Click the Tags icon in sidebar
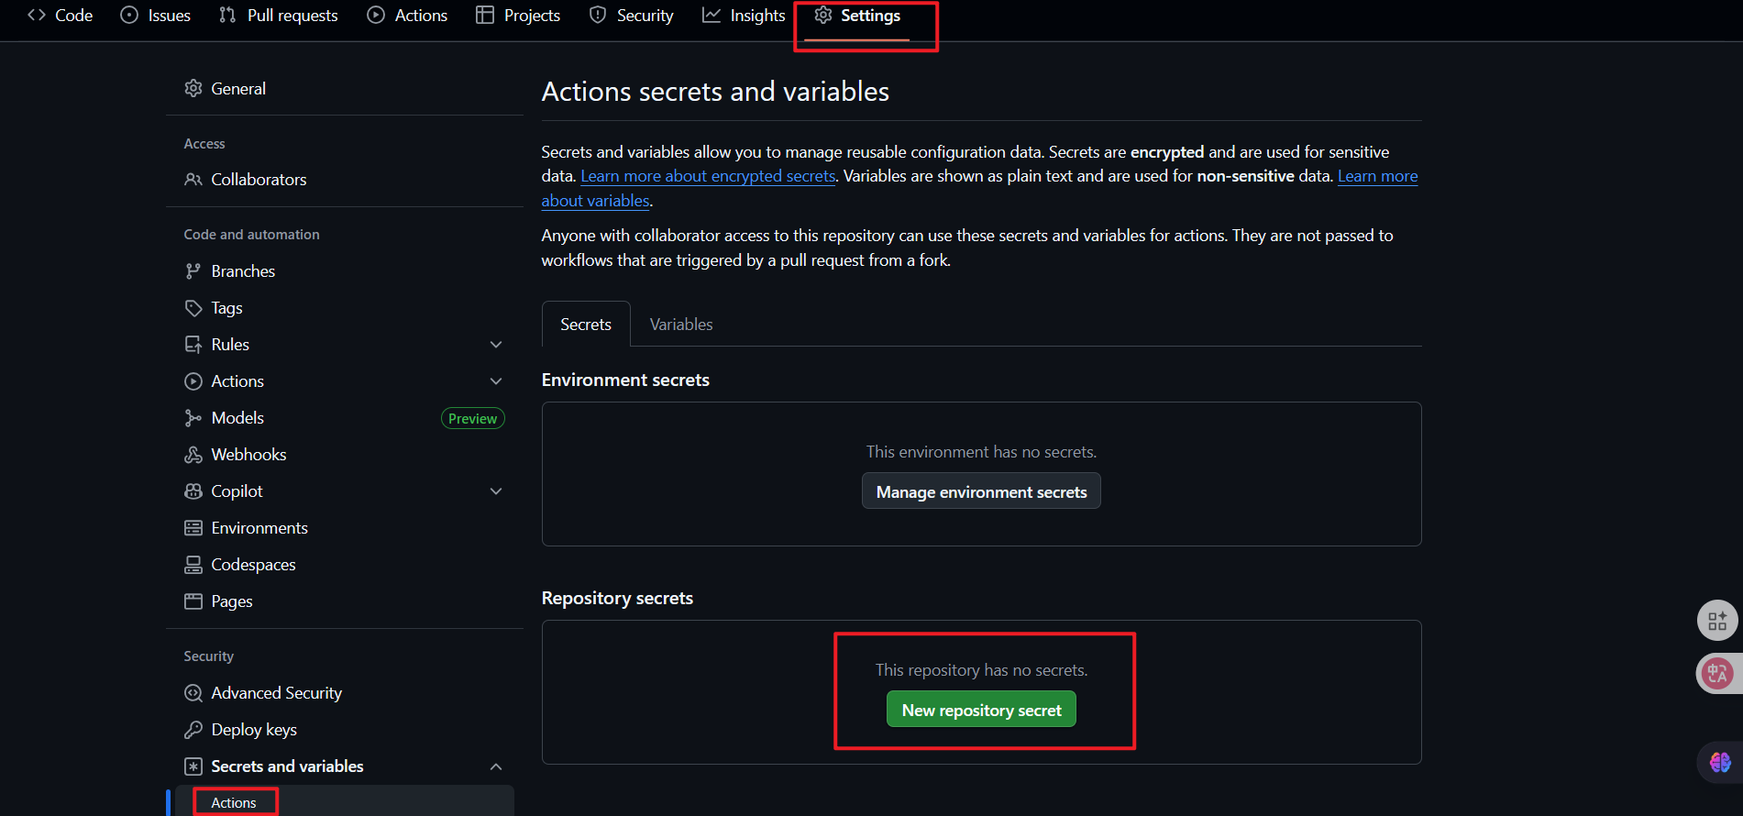Image resolution: width=1743 pixels, height=816 pixels. [193, 308]
